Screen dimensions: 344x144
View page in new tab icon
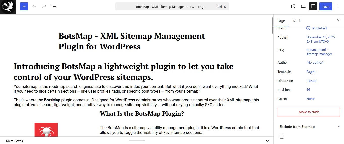pyautogui.click(x=293, y=7)
